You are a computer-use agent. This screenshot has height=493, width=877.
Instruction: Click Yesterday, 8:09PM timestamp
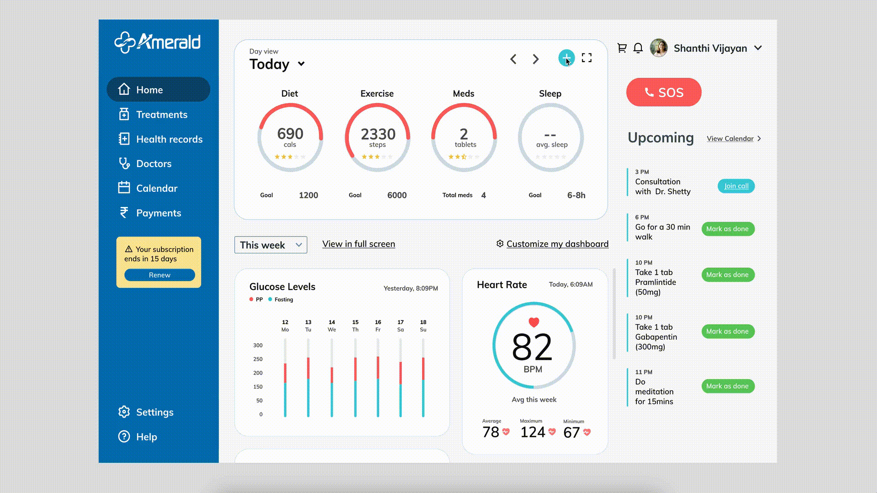click(411, 288)
